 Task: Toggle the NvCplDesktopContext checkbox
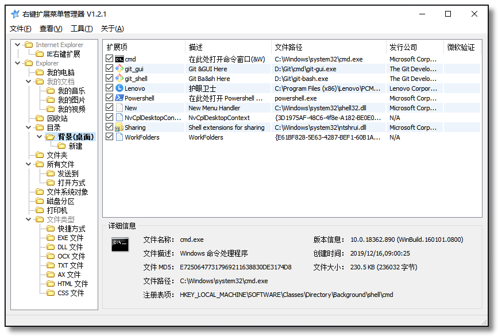coord(110,118)
